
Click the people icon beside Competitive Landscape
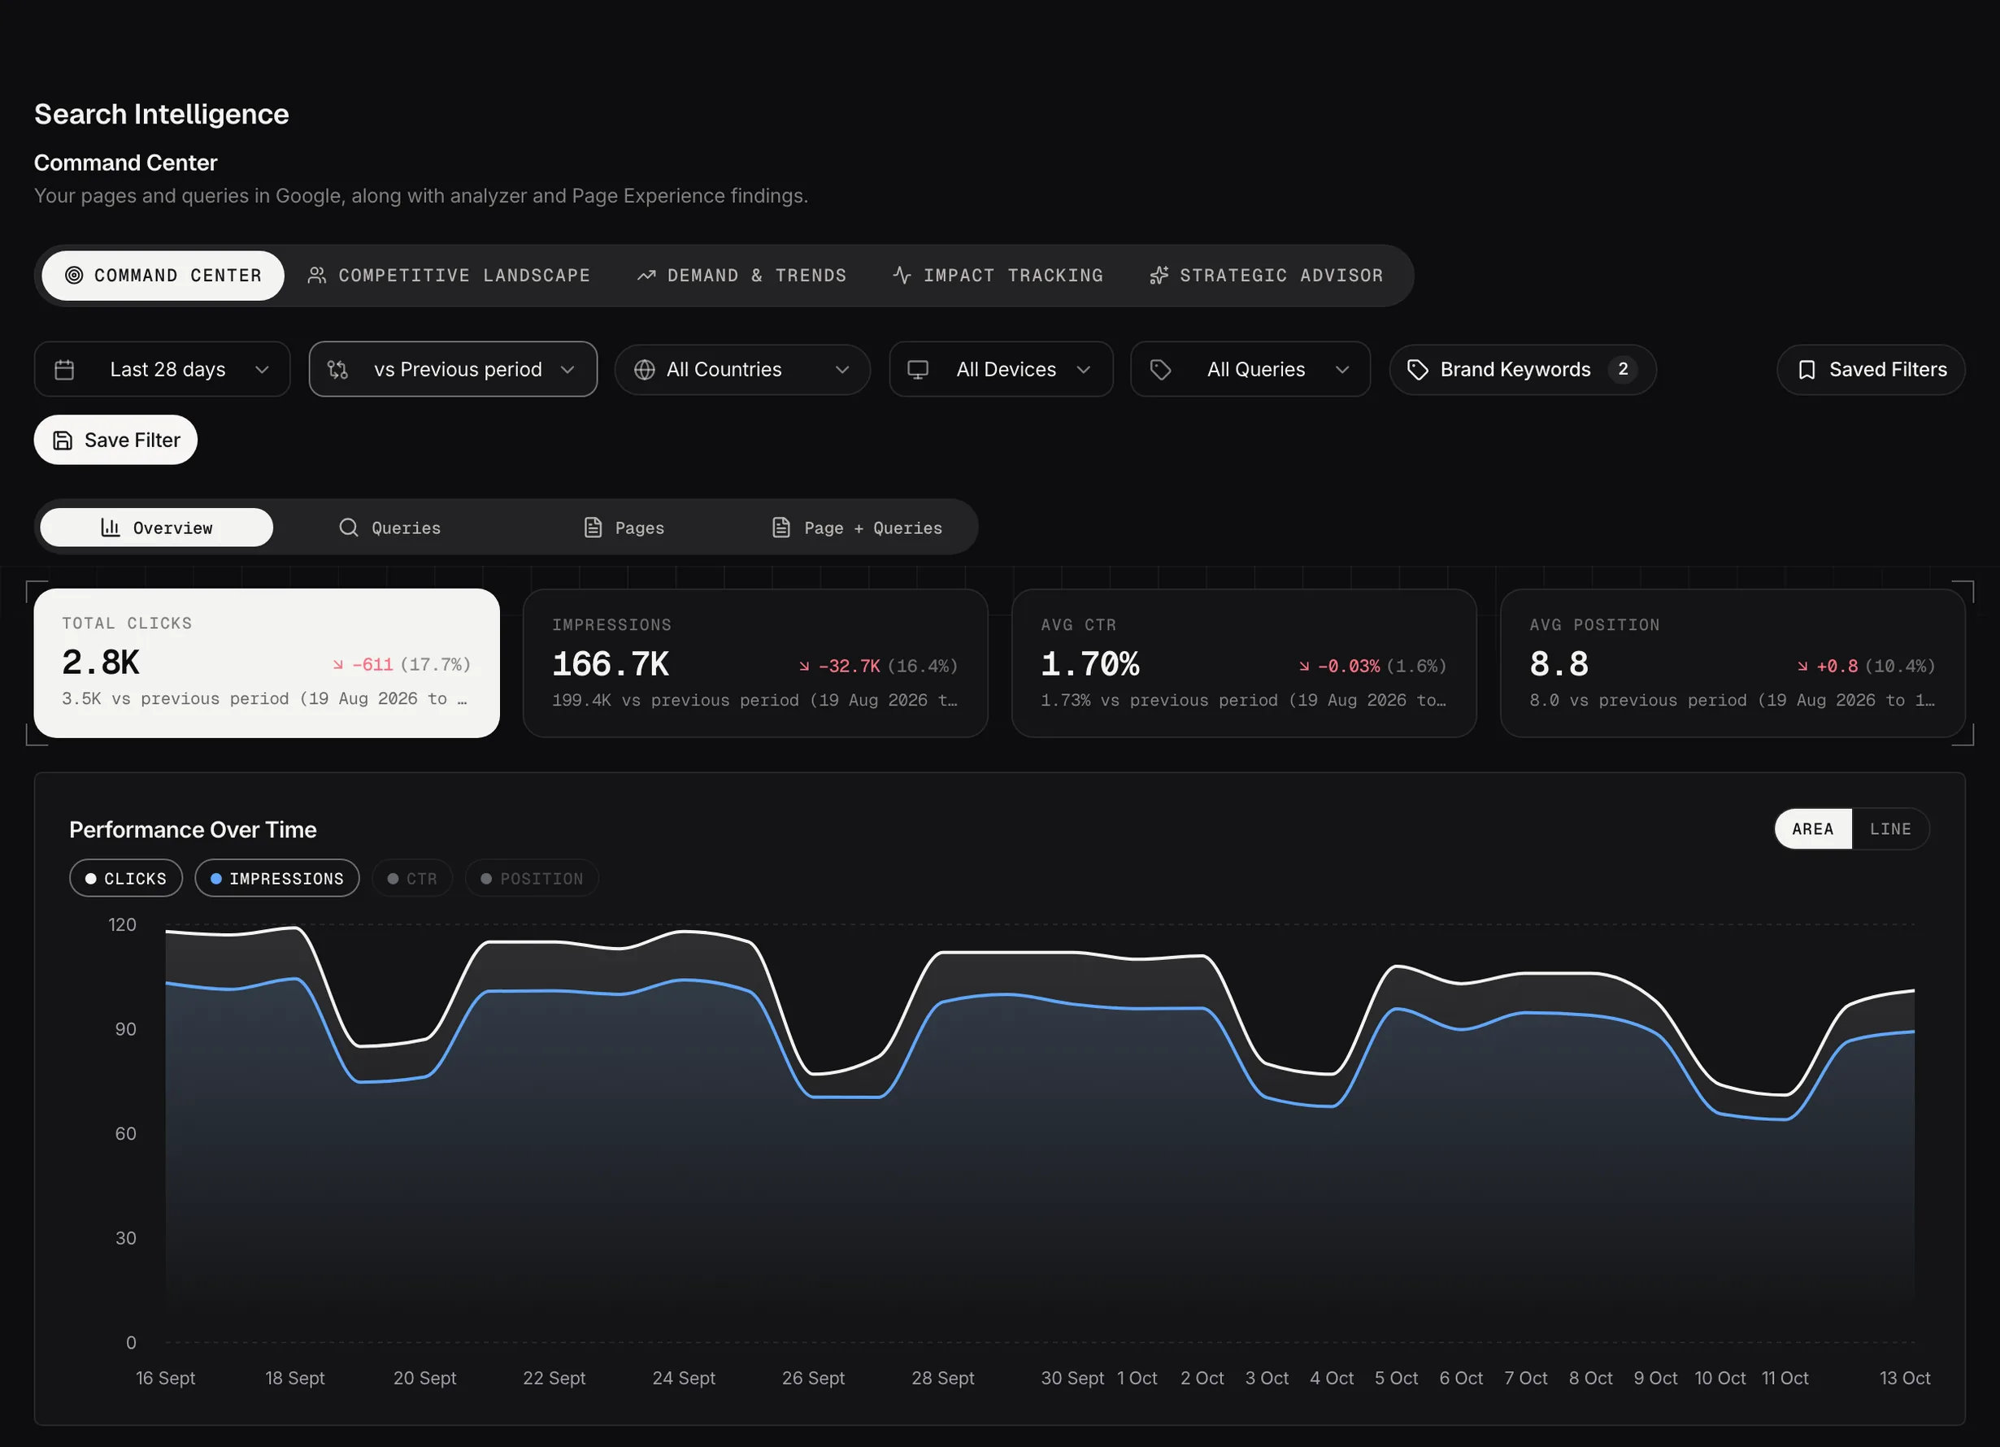[316, 275]
